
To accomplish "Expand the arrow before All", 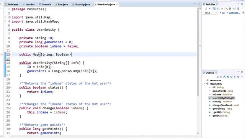I will 220,13.
